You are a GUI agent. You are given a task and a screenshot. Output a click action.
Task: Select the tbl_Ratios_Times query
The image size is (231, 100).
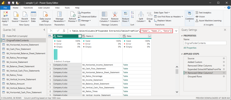point(24,75)
